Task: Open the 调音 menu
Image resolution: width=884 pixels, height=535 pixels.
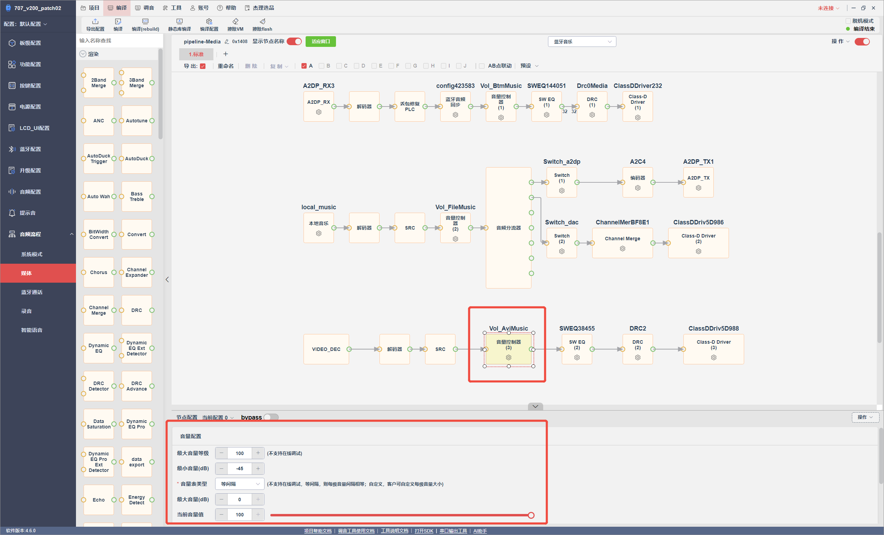Action: tap(145, 8)
